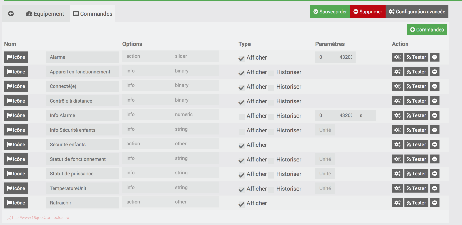Remove the Info Alarme command
The height and width of the screenshot is (225, 462).
[435, 115]
